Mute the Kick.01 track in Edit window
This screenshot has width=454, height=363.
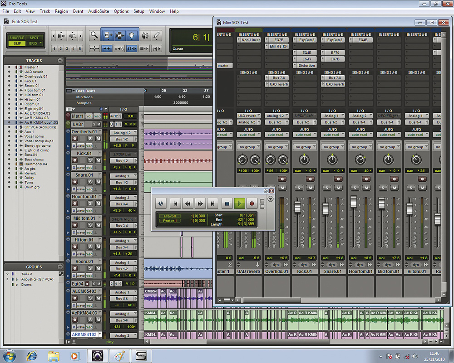coord(98,161)
